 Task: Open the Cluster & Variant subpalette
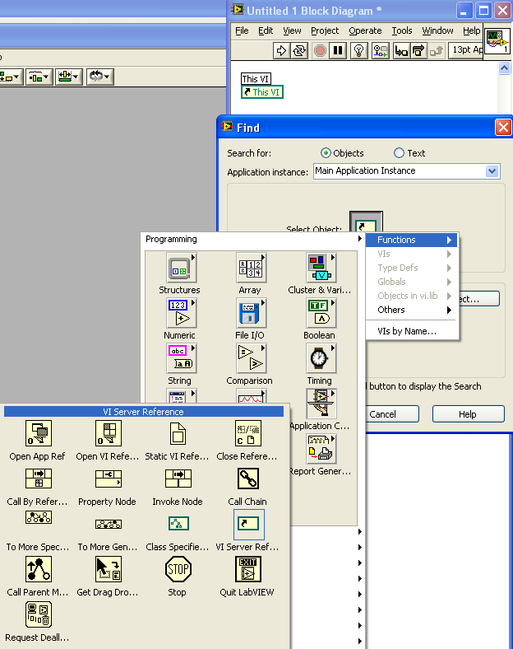coord(321,268)
